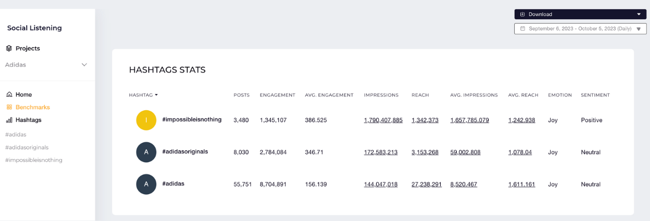Click dark avatar for #adidasoriginals row
This screenshot has width=650, height=221.
[x=146, y=152]
